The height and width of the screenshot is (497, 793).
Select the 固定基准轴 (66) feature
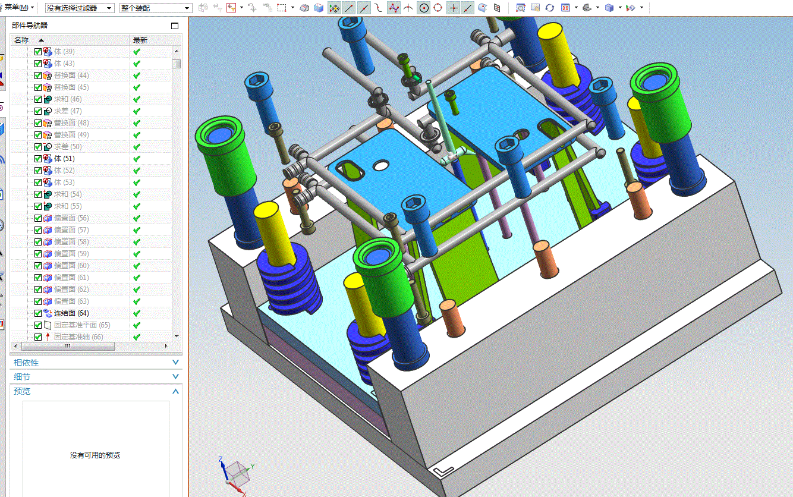point(78,337)
